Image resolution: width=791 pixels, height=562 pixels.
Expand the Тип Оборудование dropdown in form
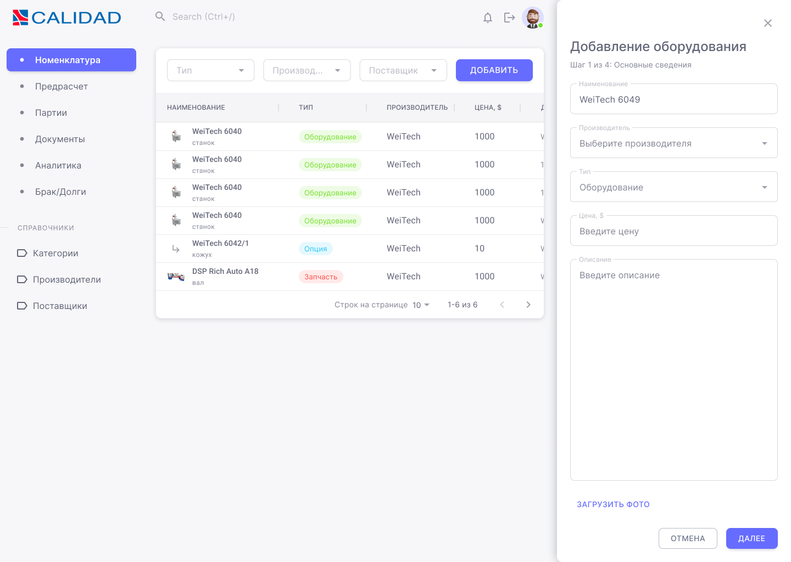(674, 187)
